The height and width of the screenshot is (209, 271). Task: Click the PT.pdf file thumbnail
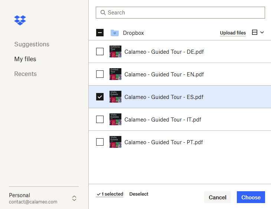115,142
